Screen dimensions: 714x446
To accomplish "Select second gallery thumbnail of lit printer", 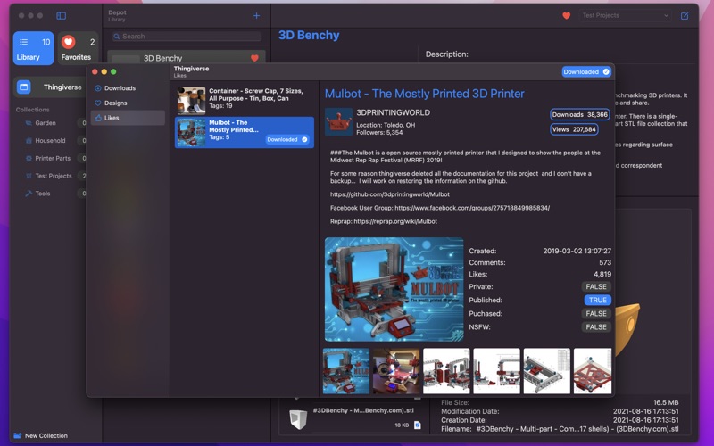I will [396, 371].
